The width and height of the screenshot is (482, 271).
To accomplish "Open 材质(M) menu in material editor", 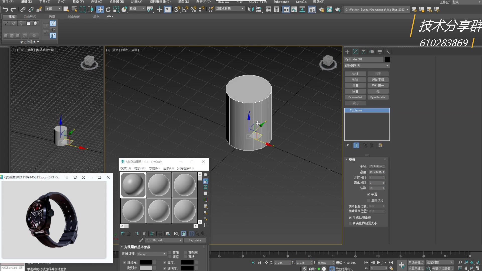I will coord(140,168).
